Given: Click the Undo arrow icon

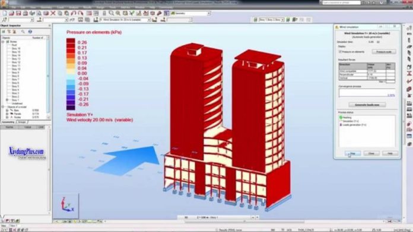Looking at the screenshot, I should pos(74,13).
